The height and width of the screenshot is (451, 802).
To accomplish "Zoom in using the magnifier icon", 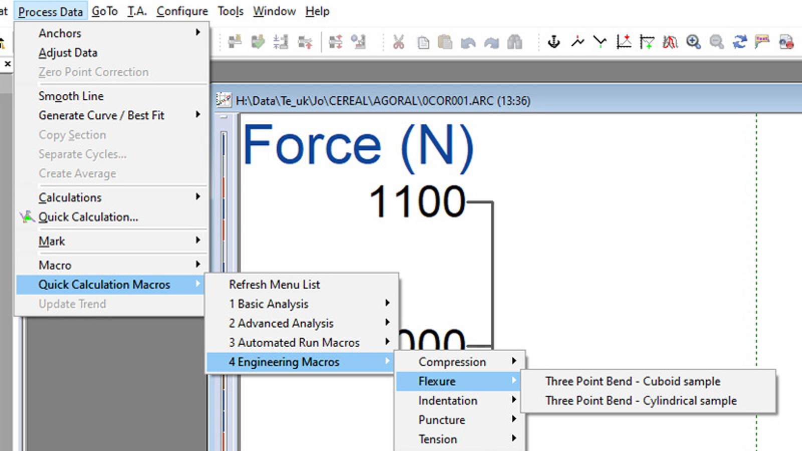I will click(693, 42).
